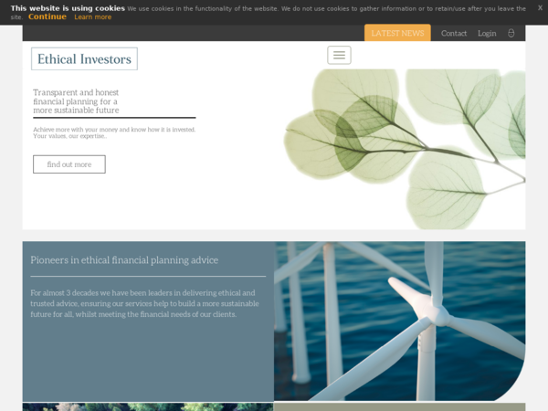This screenshot has width=548, height=411.
Task: Click the padlock icon beside Login
Action: pos(511,33)
